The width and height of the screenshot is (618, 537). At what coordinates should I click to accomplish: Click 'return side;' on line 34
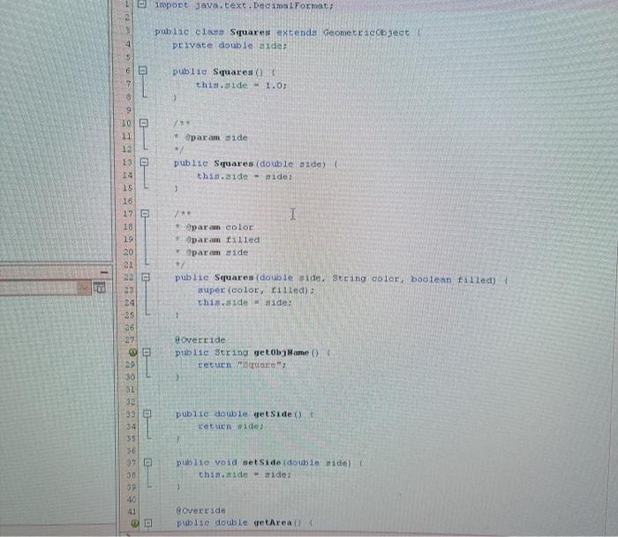pos(231,427)
